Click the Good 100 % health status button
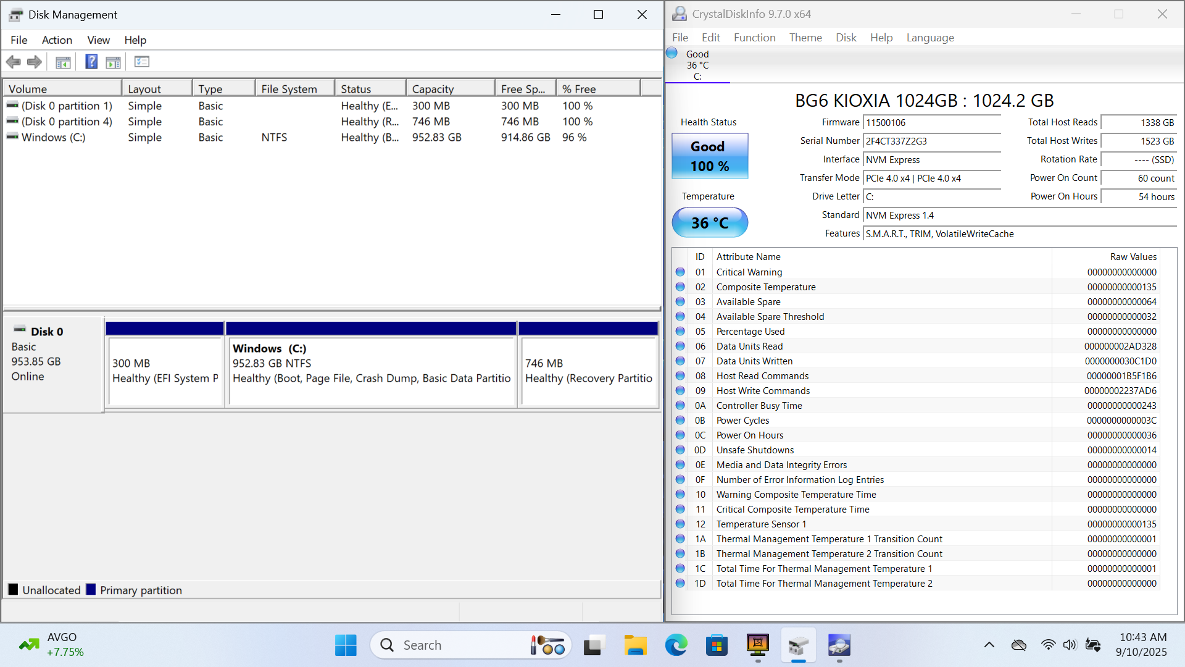The image size is (1185, 667). [710, 156]
